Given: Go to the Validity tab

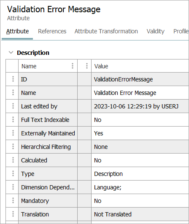Looking at the screenshot, I should [156, 31].
